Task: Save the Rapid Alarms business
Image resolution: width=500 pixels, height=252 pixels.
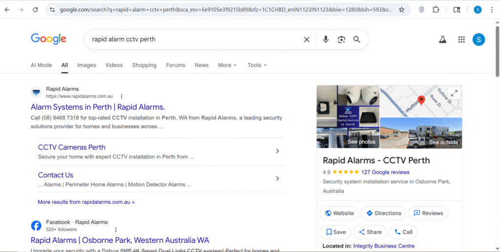Action: click(x=335, y=232)
